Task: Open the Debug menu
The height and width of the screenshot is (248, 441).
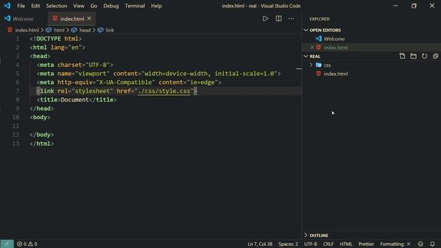Action: 111,6
